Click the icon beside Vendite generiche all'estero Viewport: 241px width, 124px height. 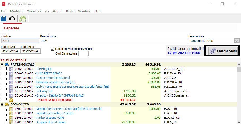point(11,113)
